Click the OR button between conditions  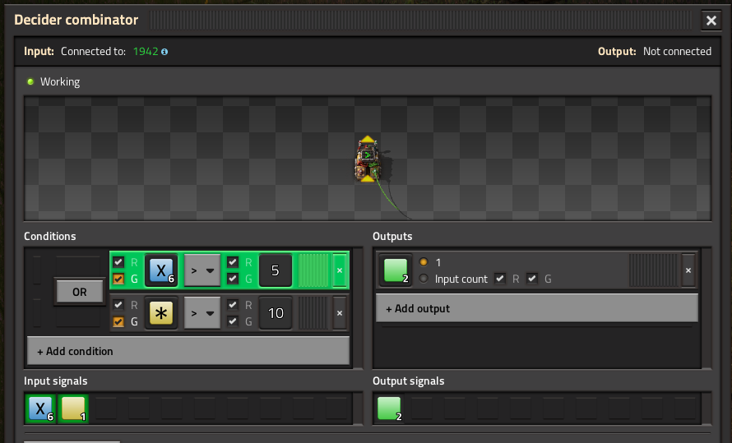[79, 292]
